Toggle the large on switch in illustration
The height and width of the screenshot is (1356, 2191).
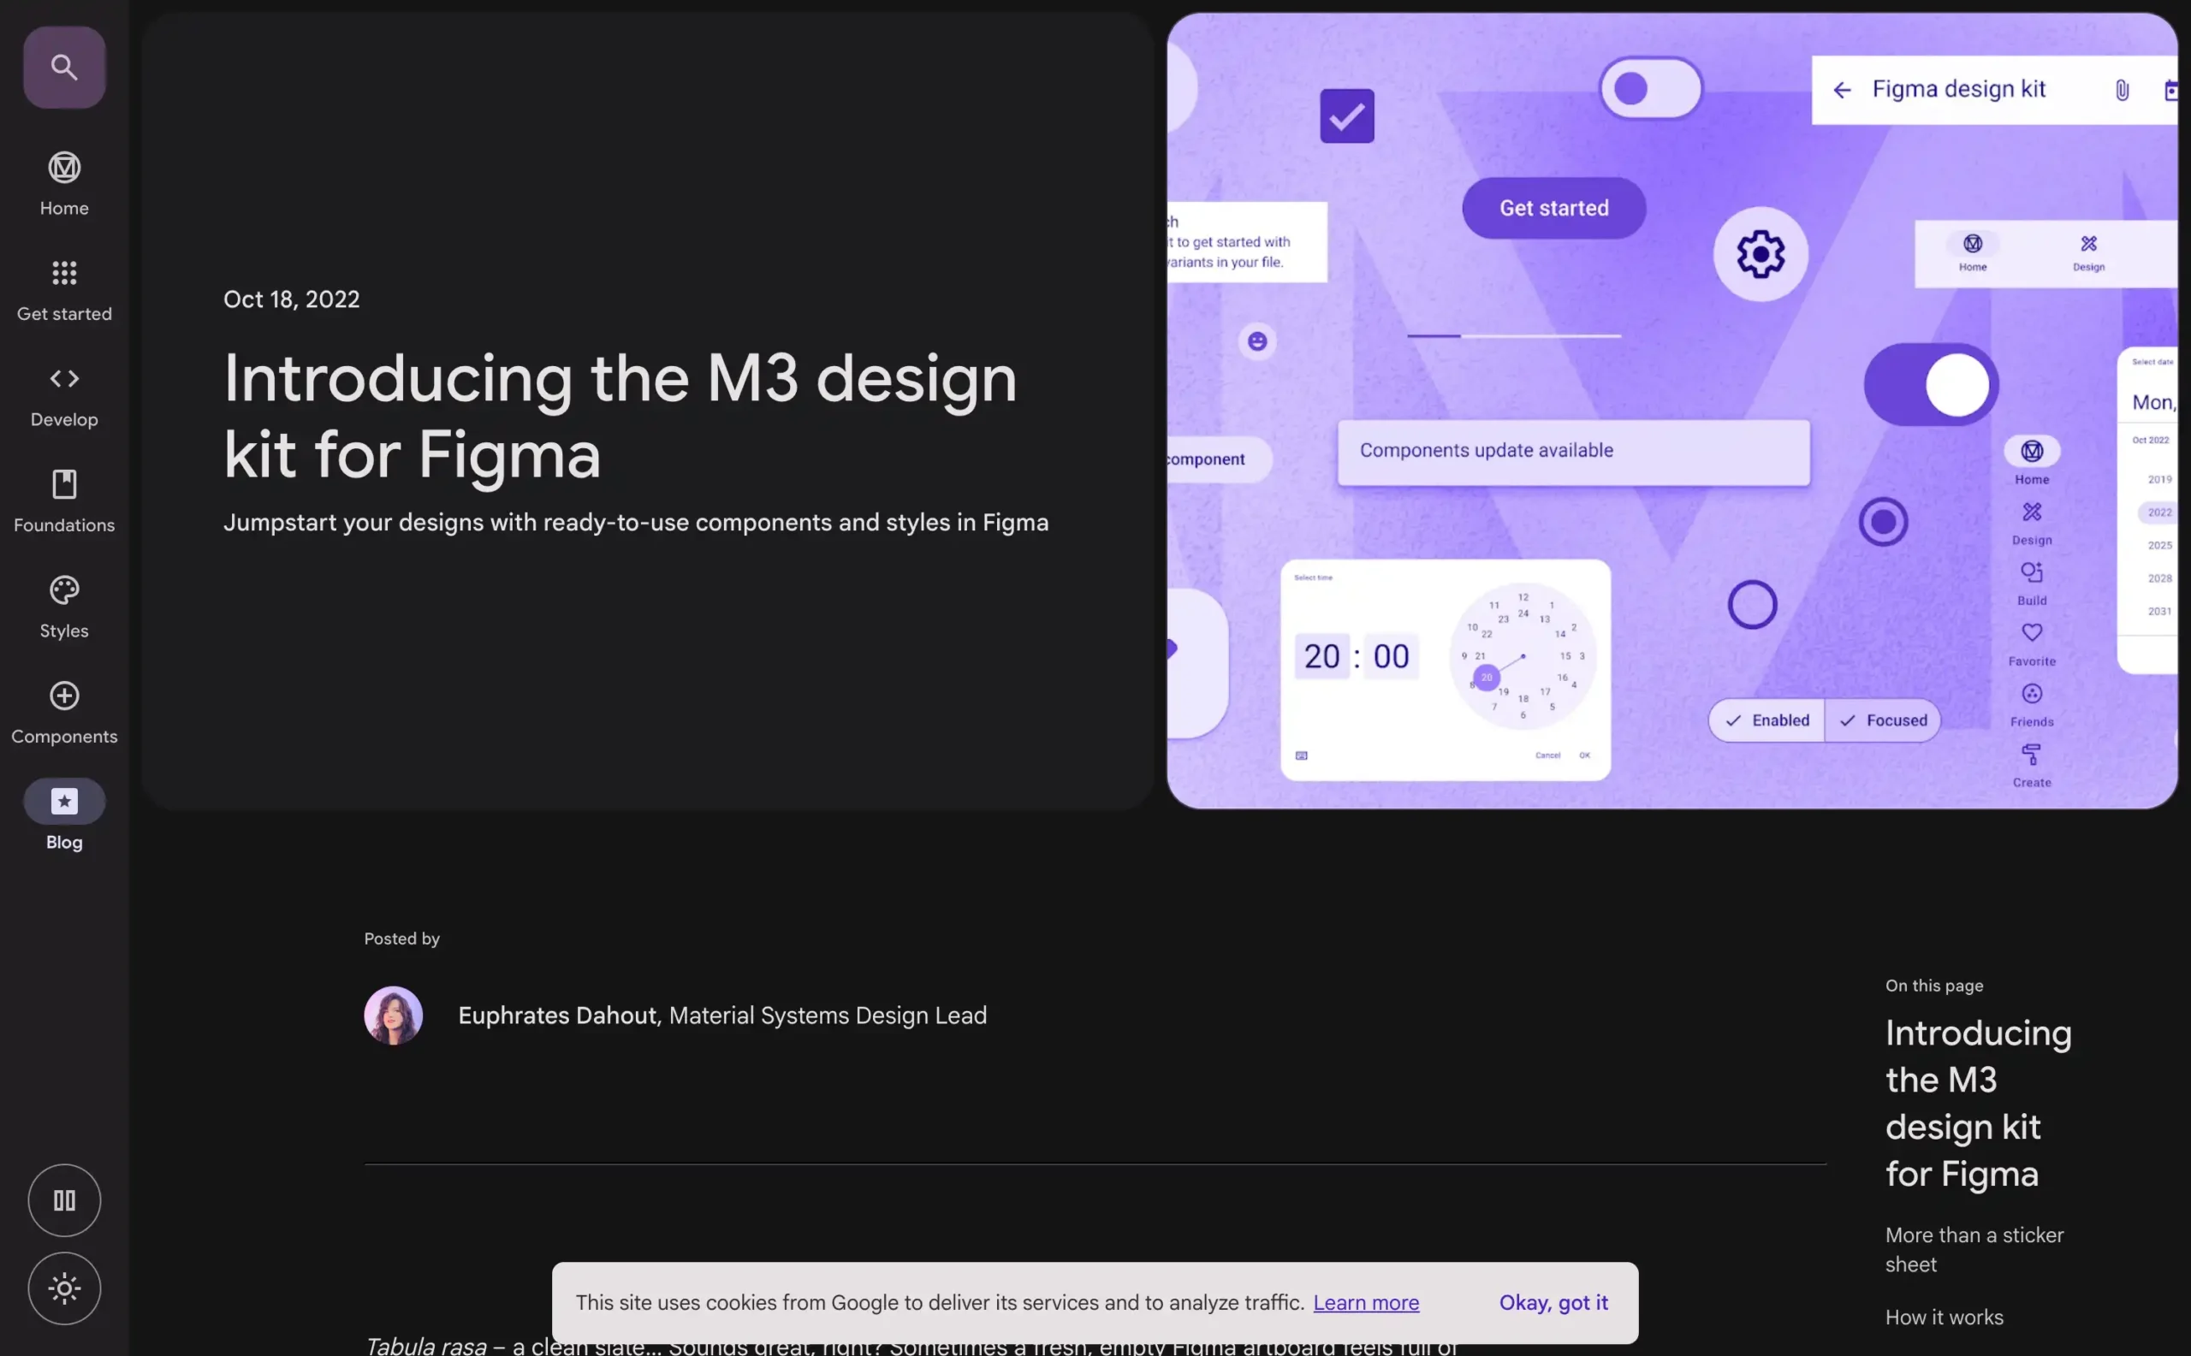[1931, 385]
